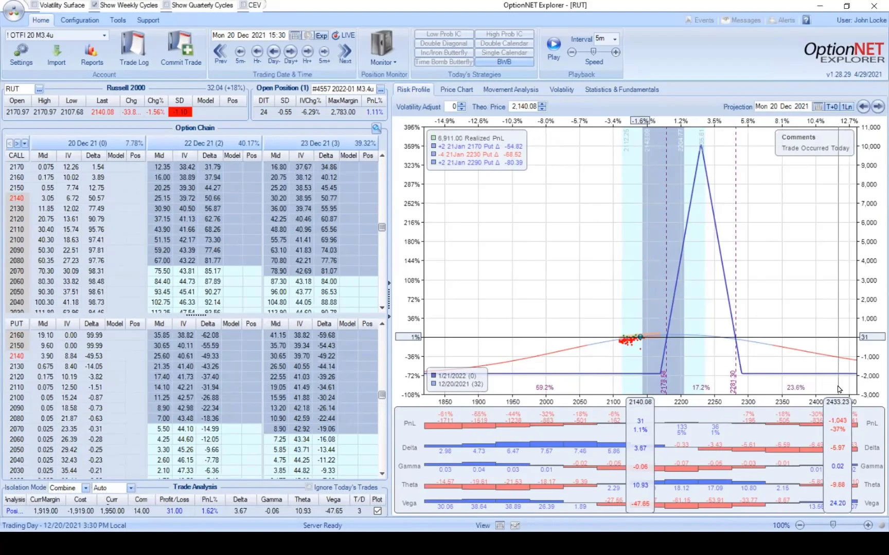Open the Auto dropdown in Trade Analysis
This screenshot has height=555, width=889.
click(x=131, y=488)
